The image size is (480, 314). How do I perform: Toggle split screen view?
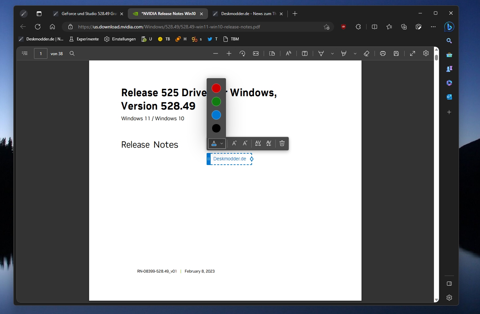pyautogui.click(x=375, y=27)
